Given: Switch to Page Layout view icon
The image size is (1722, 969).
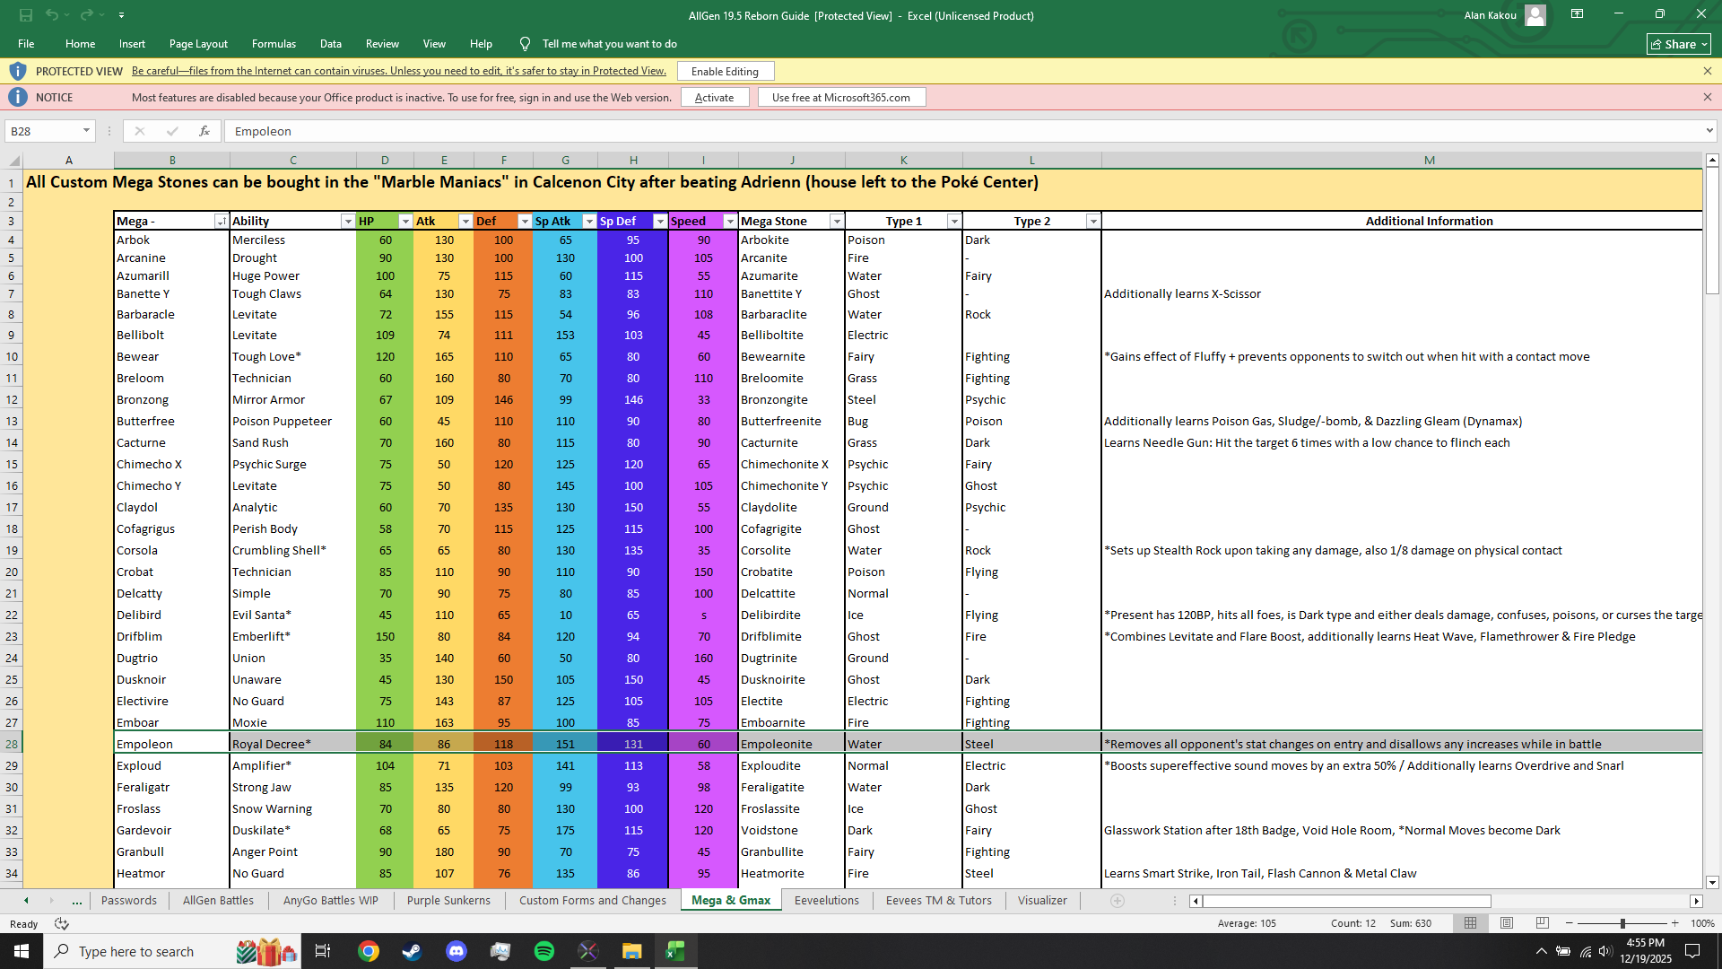Looking at the screenshot, I should pyautogui.click(x=1507, y=923).
